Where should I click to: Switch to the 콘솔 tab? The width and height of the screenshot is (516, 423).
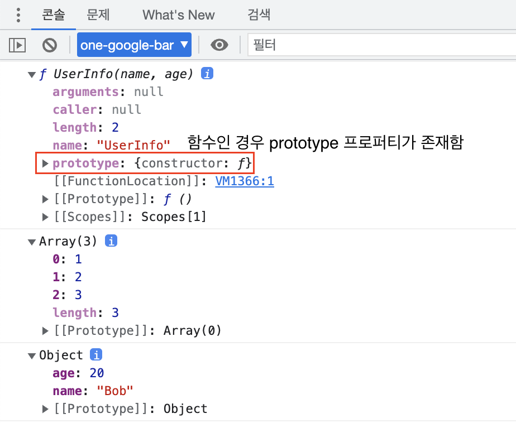(x=53, y=15)
